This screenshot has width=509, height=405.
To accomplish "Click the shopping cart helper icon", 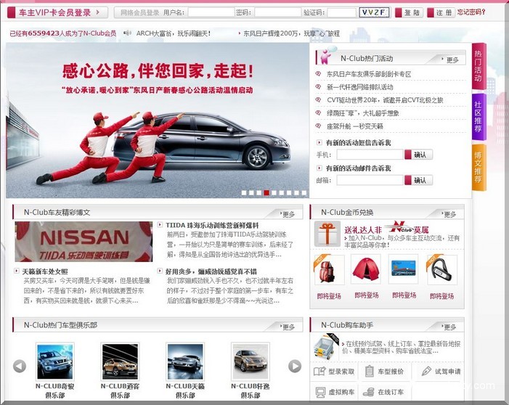I will [326, 347].
